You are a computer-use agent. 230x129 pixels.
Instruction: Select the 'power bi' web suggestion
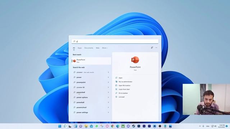(x=91, y=87)
